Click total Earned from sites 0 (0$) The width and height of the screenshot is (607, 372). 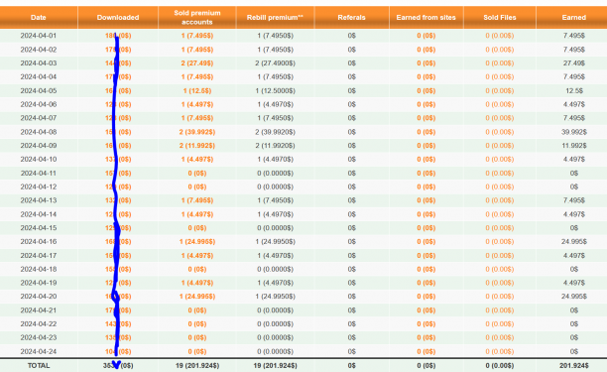(425, 365)
